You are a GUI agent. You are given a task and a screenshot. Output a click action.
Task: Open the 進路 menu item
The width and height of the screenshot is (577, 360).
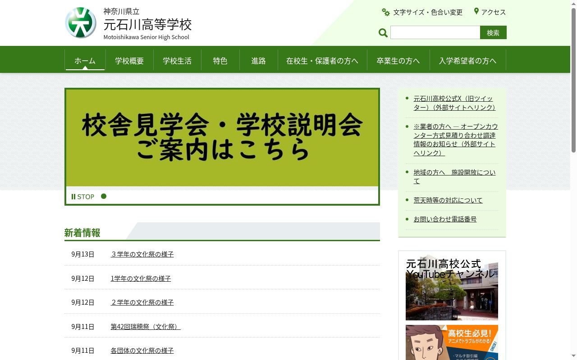(x=259, y=61)
